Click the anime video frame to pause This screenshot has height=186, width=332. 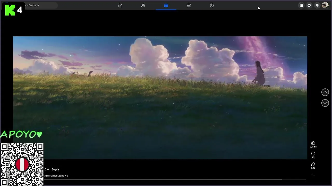click(x=160, y=98)
